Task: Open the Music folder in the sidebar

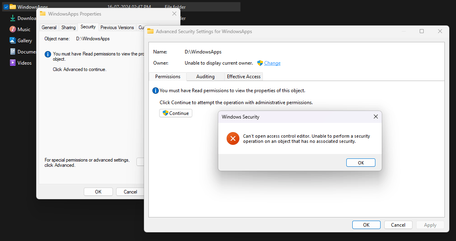Action: [x=20, y=30]
